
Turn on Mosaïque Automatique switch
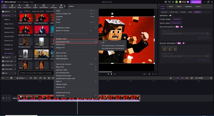tap(184, 43)
